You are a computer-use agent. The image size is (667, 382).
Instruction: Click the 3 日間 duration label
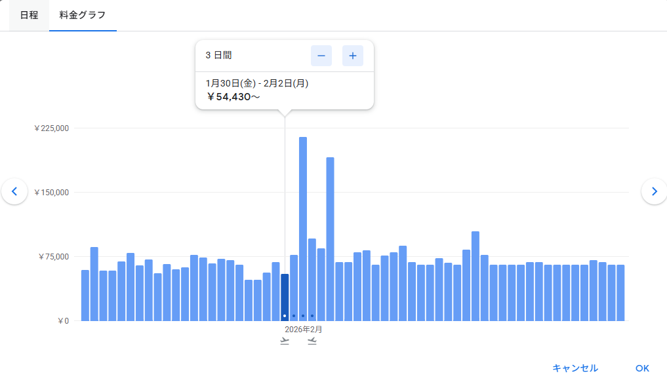(x=218, y=56)
